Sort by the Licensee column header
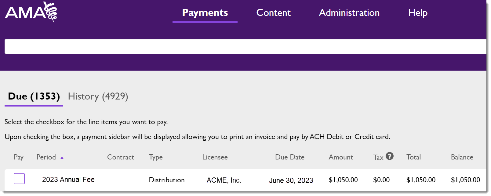Viewport: 491px width, 196px height. [x=215, y=157]
